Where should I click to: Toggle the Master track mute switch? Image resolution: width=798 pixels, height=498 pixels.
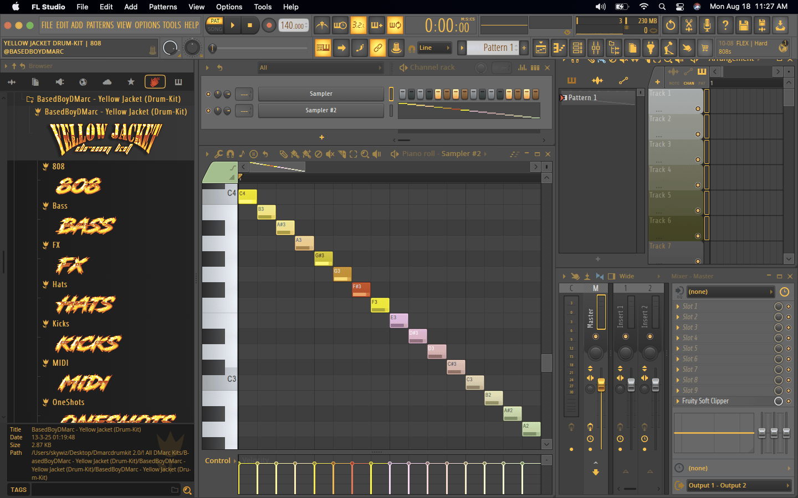click(596, 336)
